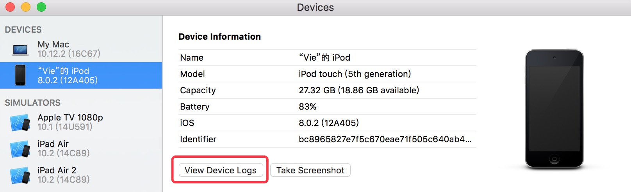Click the Battery 83% value
The height and width of the screenshot is (192, 631).
[x=307, y=106]
